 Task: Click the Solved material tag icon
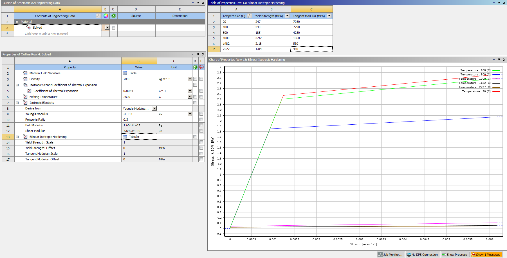[28, 28]
